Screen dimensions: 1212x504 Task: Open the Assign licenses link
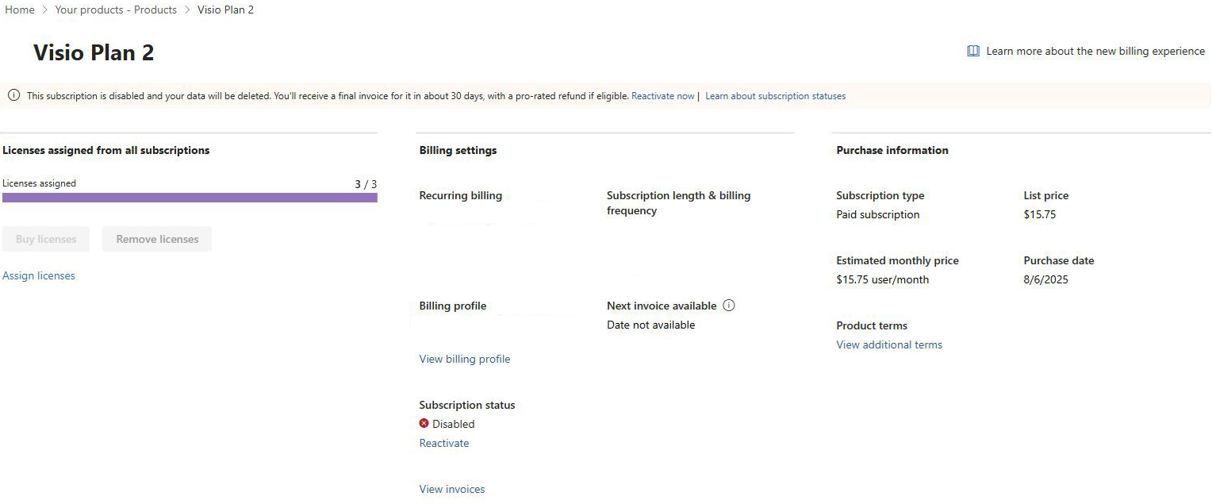(39, 276)
